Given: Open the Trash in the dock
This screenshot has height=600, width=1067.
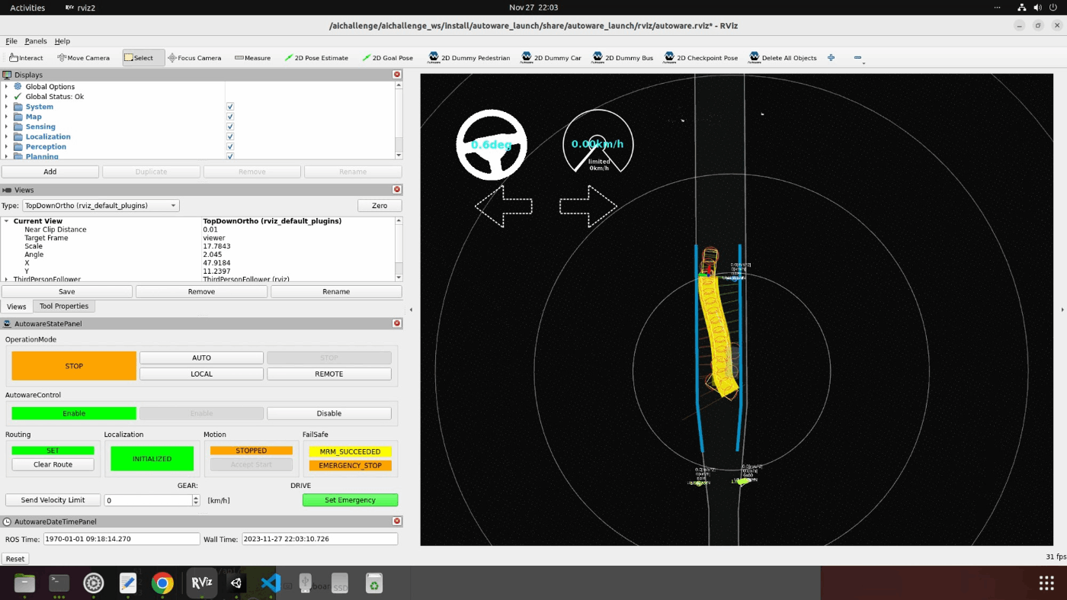Looking at the screenshot, I should (373, 583).
